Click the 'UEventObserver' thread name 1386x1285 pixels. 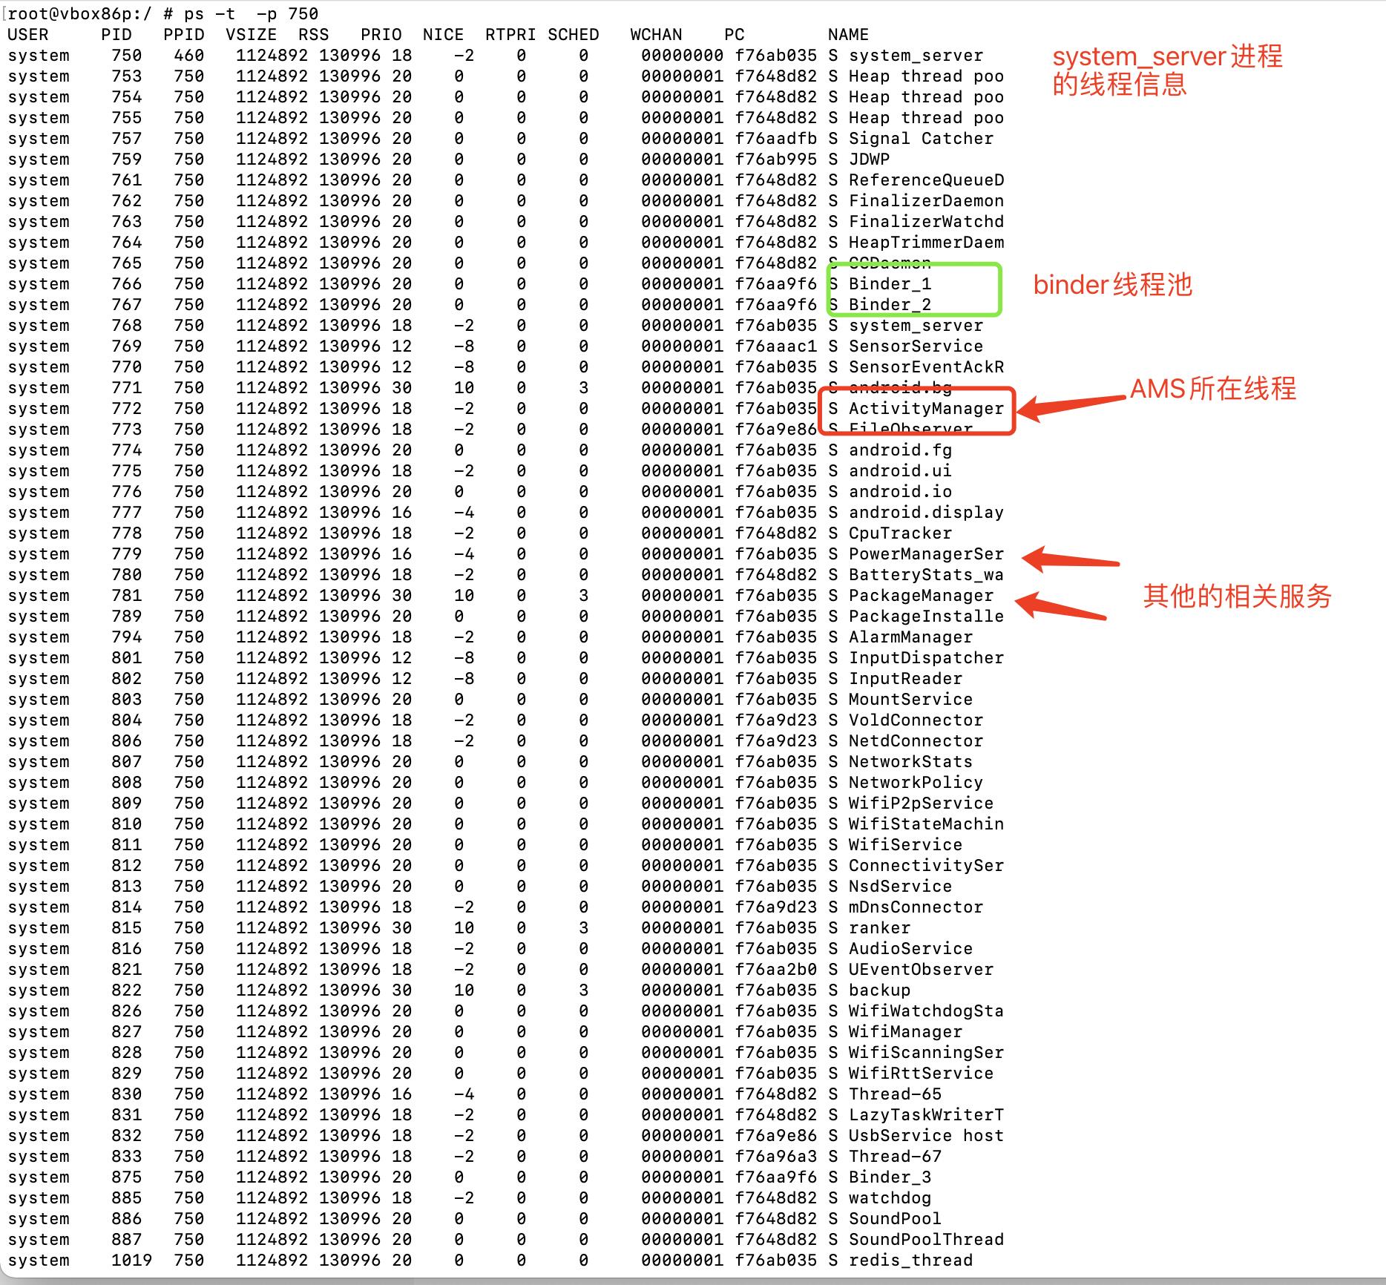tap(921, 969)
